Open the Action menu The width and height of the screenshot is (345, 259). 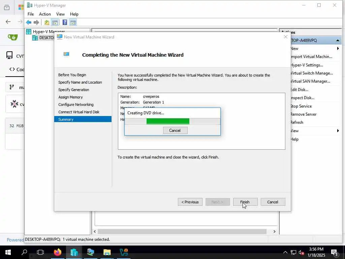pos(45,14)
